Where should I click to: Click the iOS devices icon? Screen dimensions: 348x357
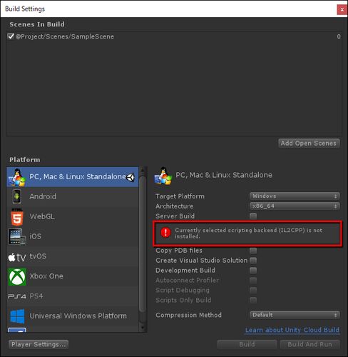click(x=17, y=236)
